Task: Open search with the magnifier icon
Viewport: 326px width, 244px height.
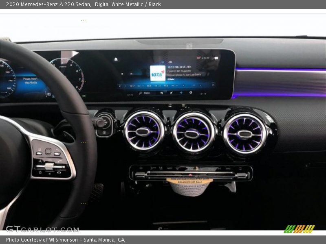Action: [x=140, y=93]
